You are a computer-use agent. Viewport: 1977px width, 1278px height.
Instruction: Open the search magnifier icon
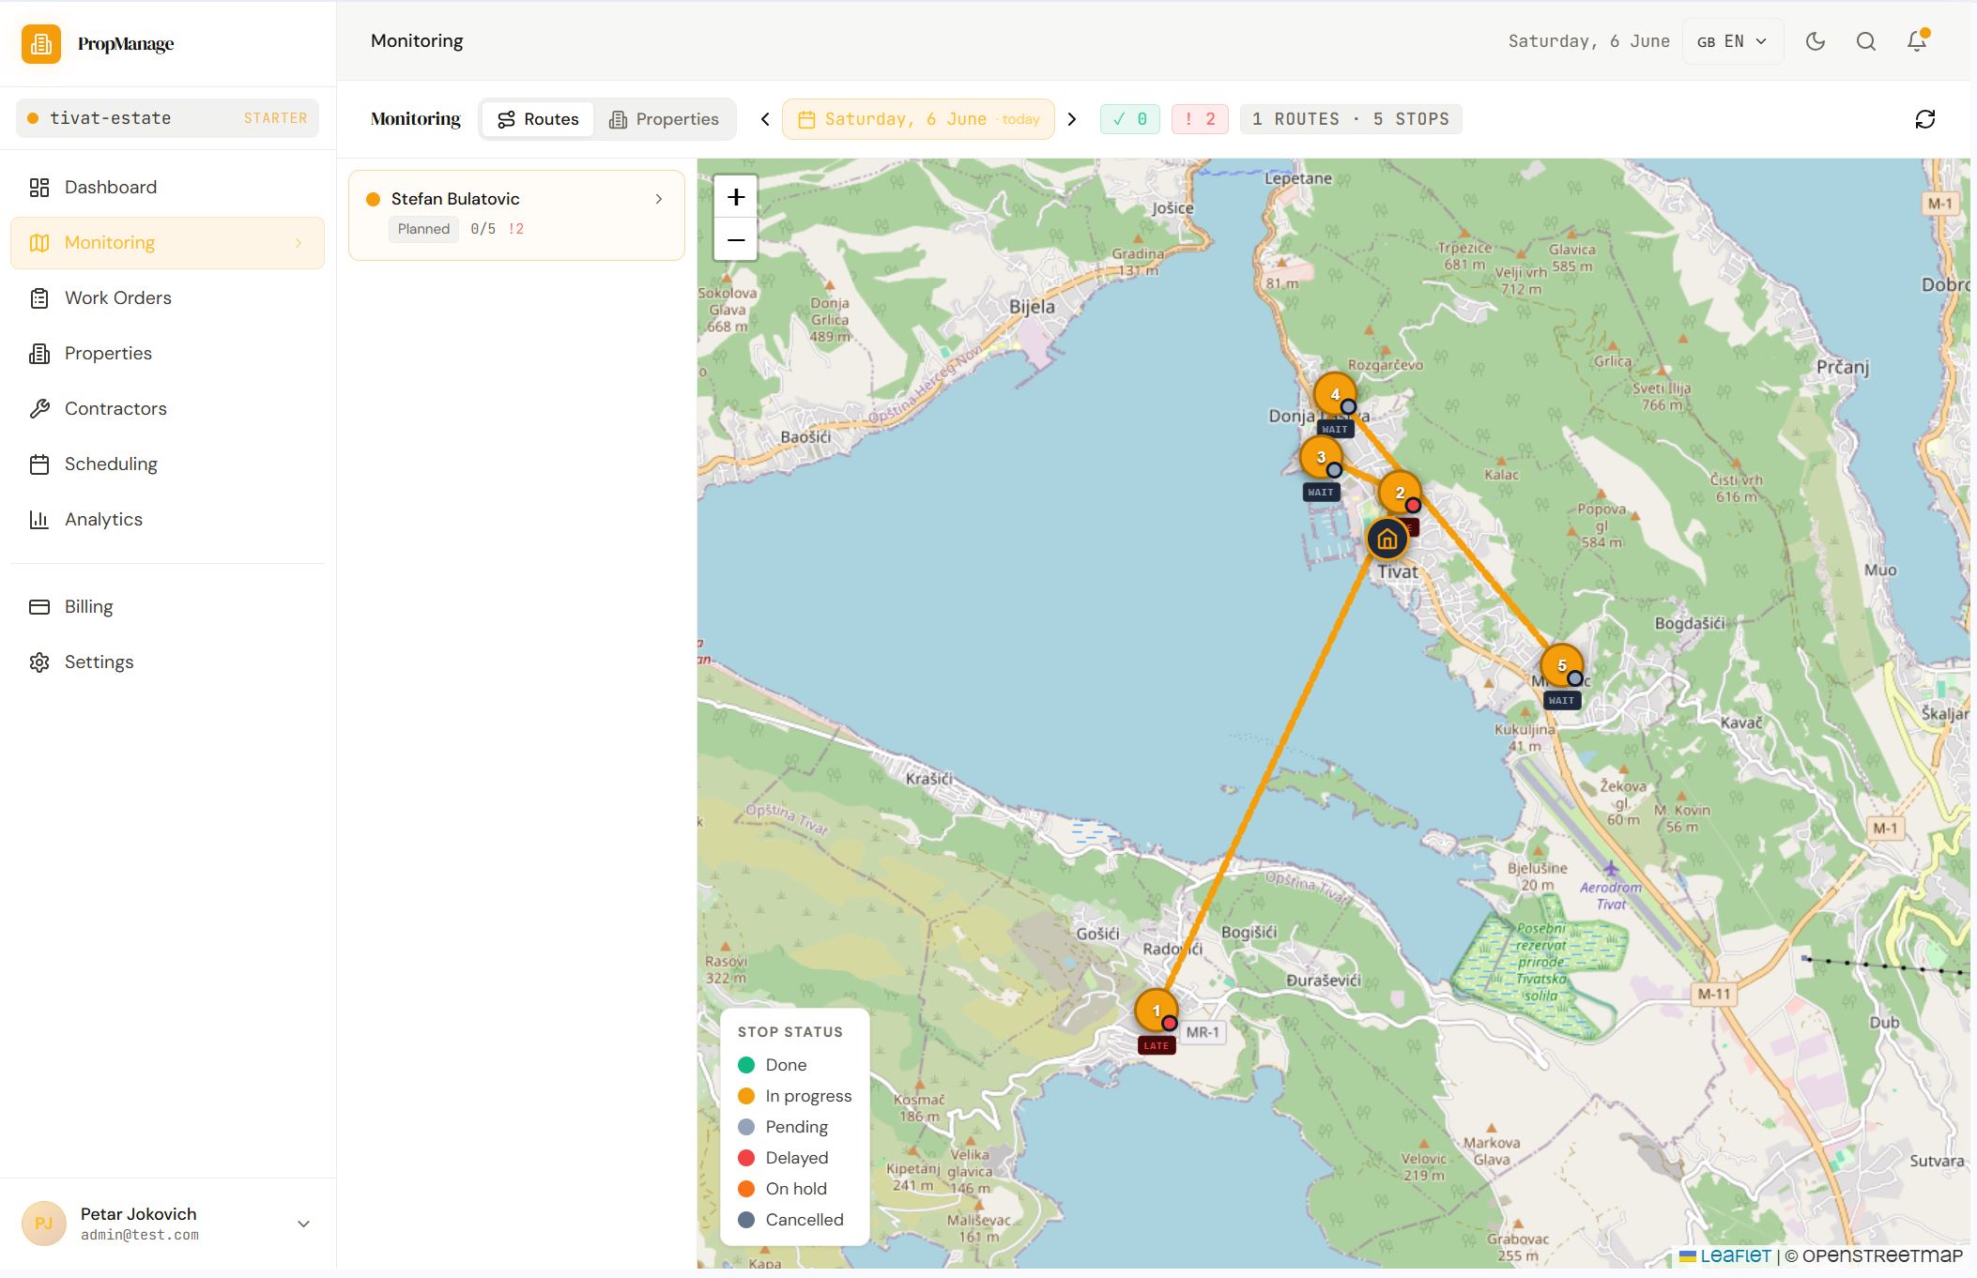pos(1866,41)
